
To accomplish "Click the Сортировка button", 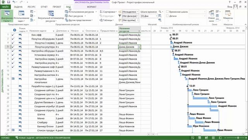I will coord(108,12).
